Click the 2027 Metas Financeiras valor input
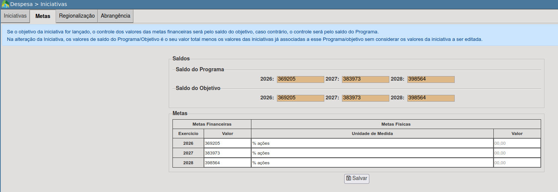Image resolution: width=558 pixels, height=192 pixels. pyautogui.click(x=227, y=153)
